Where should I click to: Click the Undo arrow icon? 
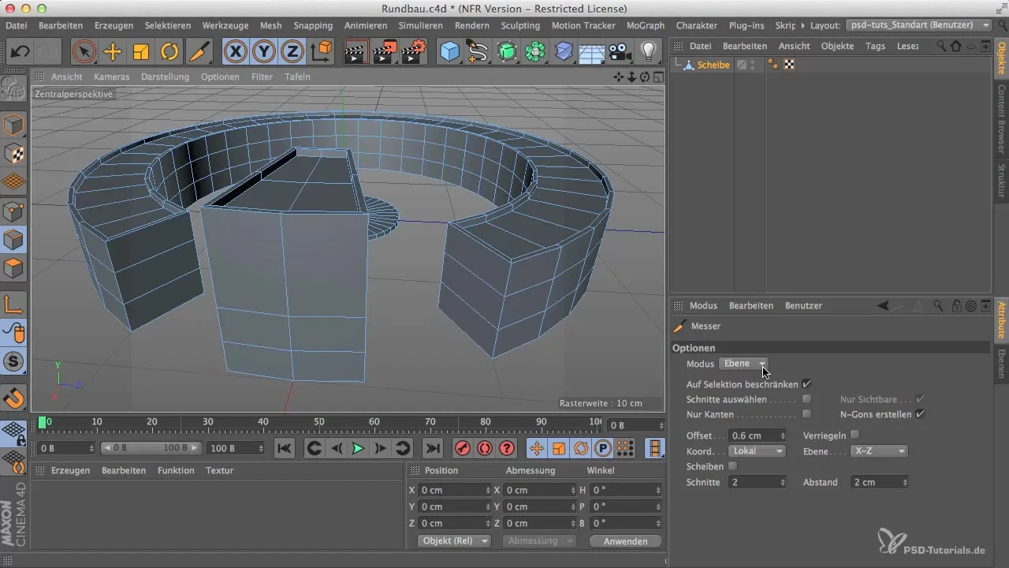click(x=20, y=52)
